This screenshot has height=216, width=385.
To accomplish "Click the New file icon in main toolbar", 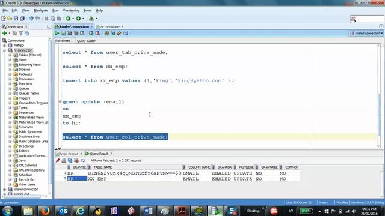I will pos(4,19).
